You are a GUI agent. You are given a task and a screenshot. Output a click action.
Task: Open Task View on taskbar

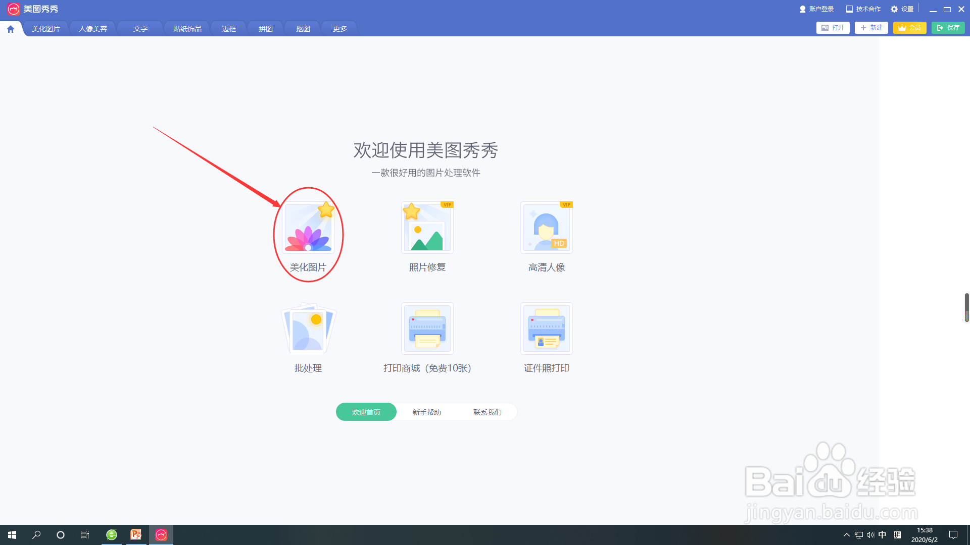[x=85, y=535]
